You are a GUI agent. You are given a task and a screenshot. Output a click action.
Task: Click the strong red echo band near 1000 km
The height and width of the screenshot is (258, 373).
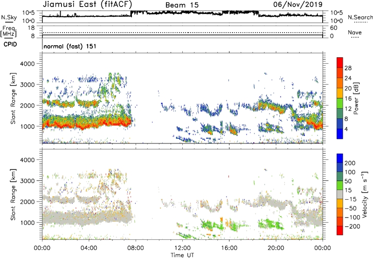87,123
